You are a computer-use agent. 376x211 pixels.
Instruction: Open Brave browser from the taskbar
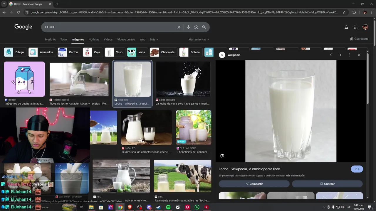click(130, 207)
